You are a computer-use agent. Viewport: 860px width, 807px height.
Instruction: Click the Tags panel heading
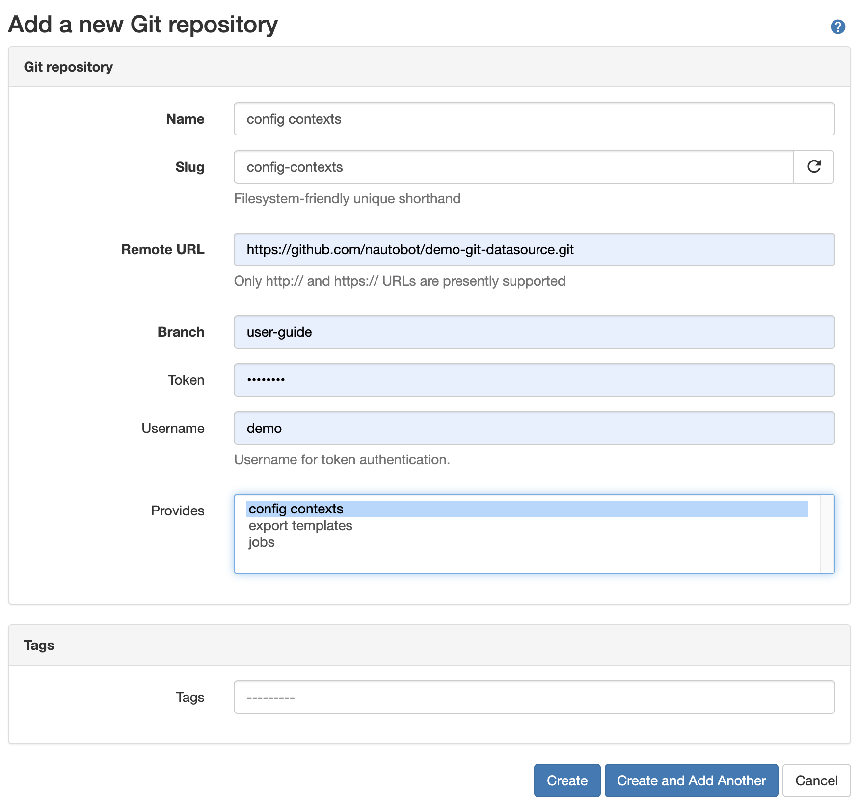(x=39, y=645)
